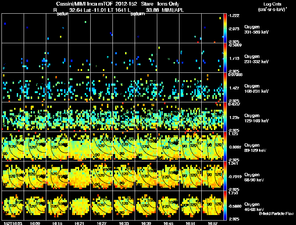Click the Oxygen 168-231 keV row label
This screenshot has width=296, height=225.
click(256, 89)
